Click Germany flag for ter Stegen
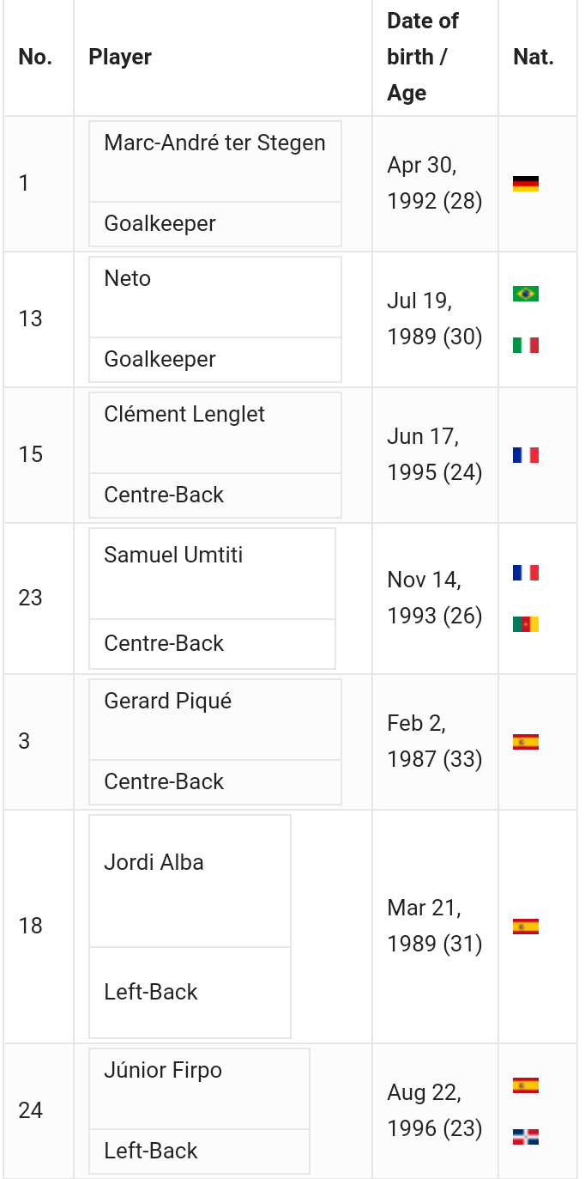The height and width of the screenshot is (1179, 585). (x=525, y=184)
